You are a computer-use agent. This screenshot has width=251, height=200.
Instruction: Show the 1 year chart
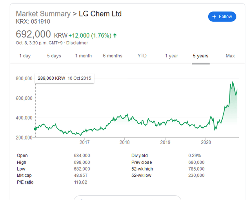(x=171, y=56)
